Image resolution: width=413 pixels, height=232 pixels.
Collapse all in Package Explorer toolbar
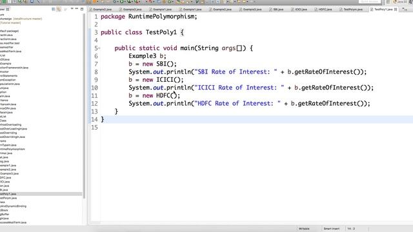(x=54, y=9)
